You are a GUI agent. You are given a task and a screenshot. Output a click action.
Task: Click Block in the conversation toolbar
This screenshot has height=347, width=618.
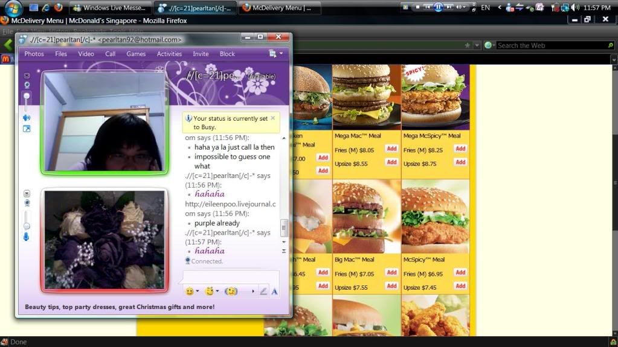click(x=227, y=54)
